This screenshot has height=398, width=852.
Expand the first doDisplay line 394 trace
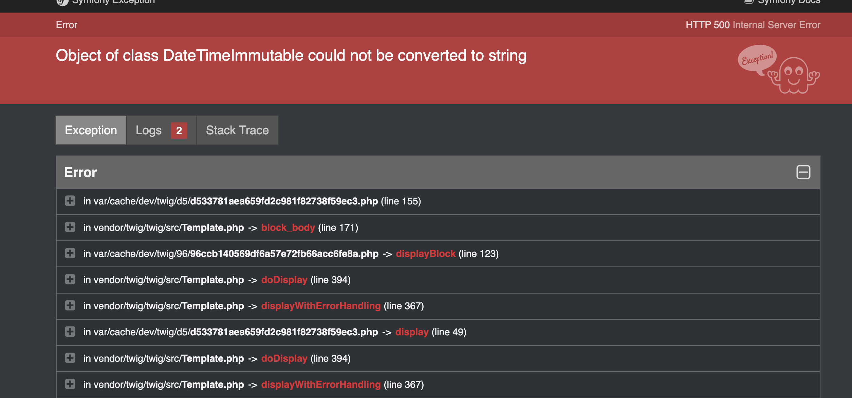[70, 279]
